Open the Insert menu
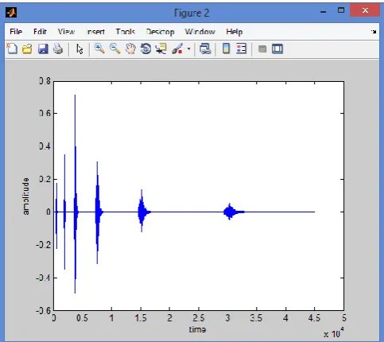Viewport: 384px width, 342px height. pos(95,32)
